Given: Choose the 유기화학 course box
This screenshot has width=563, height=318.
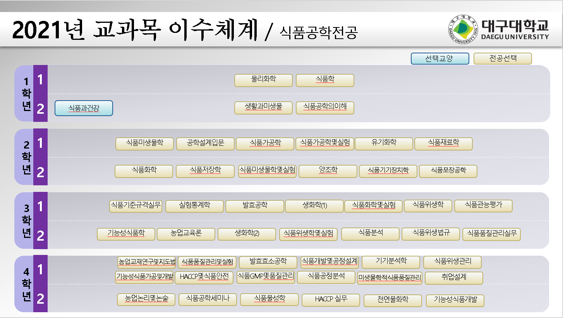Looking at the screenshot, I should [384, 144].
